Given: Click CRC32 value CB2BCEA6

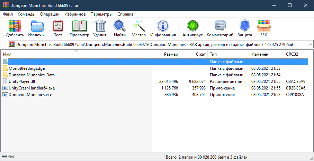Looking at the screenshot, I should pos(296,88).
